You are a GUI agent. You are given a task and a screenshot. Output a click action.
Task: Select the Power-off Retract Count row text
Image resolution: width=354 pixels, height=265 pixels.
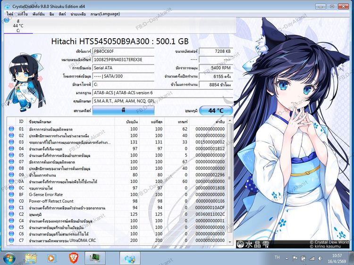(51, 201)
